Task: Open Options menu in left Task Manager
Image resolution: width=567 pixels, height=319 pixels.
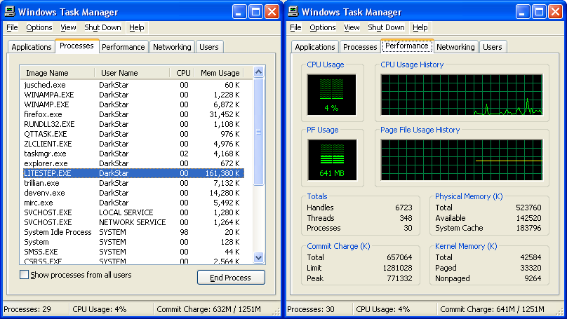Action: (x=39, y=27)
